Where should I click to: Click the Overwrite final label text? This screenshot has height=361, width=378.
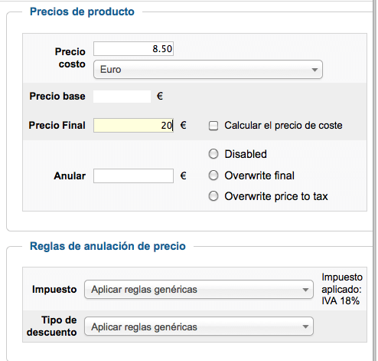(259, 176)
